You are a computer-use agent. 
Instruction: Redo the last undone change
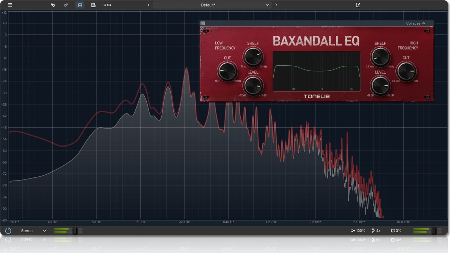(66, 5)
